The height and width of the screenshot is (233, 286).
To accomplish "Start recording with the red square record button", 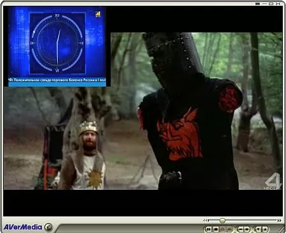I will pyautogui.click(x=222, y=229).
